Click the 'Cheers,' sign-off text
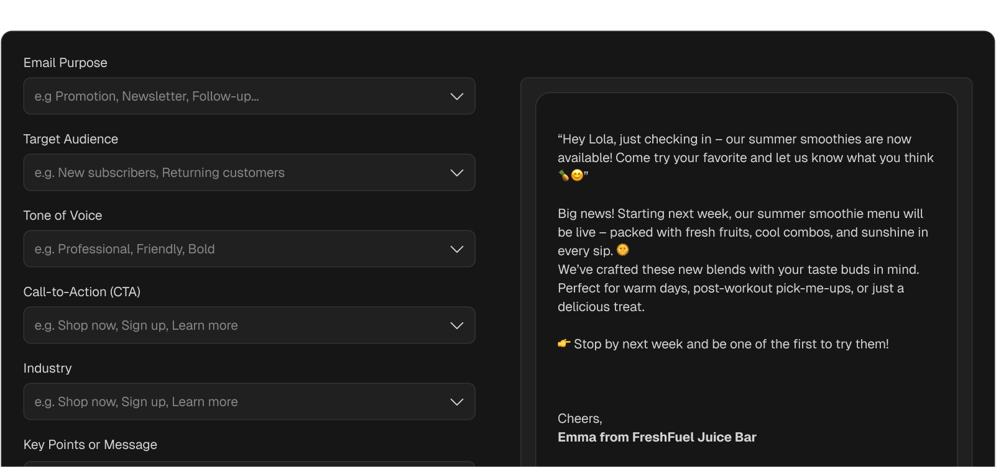This screenshot has width=996, height=467. [580, 419]
